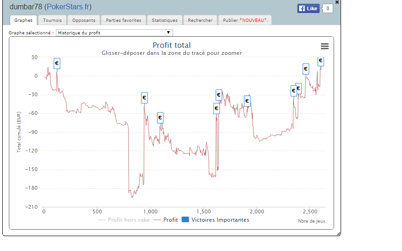Open the Rechercher tab
This screenshot has height=251, width=402.
pyautogui.click(x=200, y=20)
